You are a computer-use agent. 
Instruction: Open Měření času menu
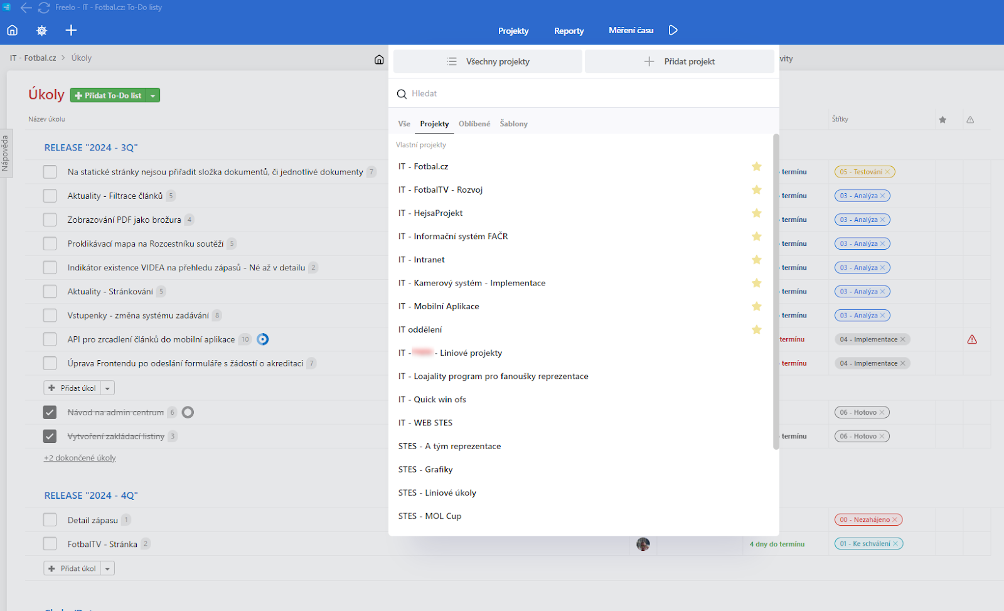[x=631, y=30]
